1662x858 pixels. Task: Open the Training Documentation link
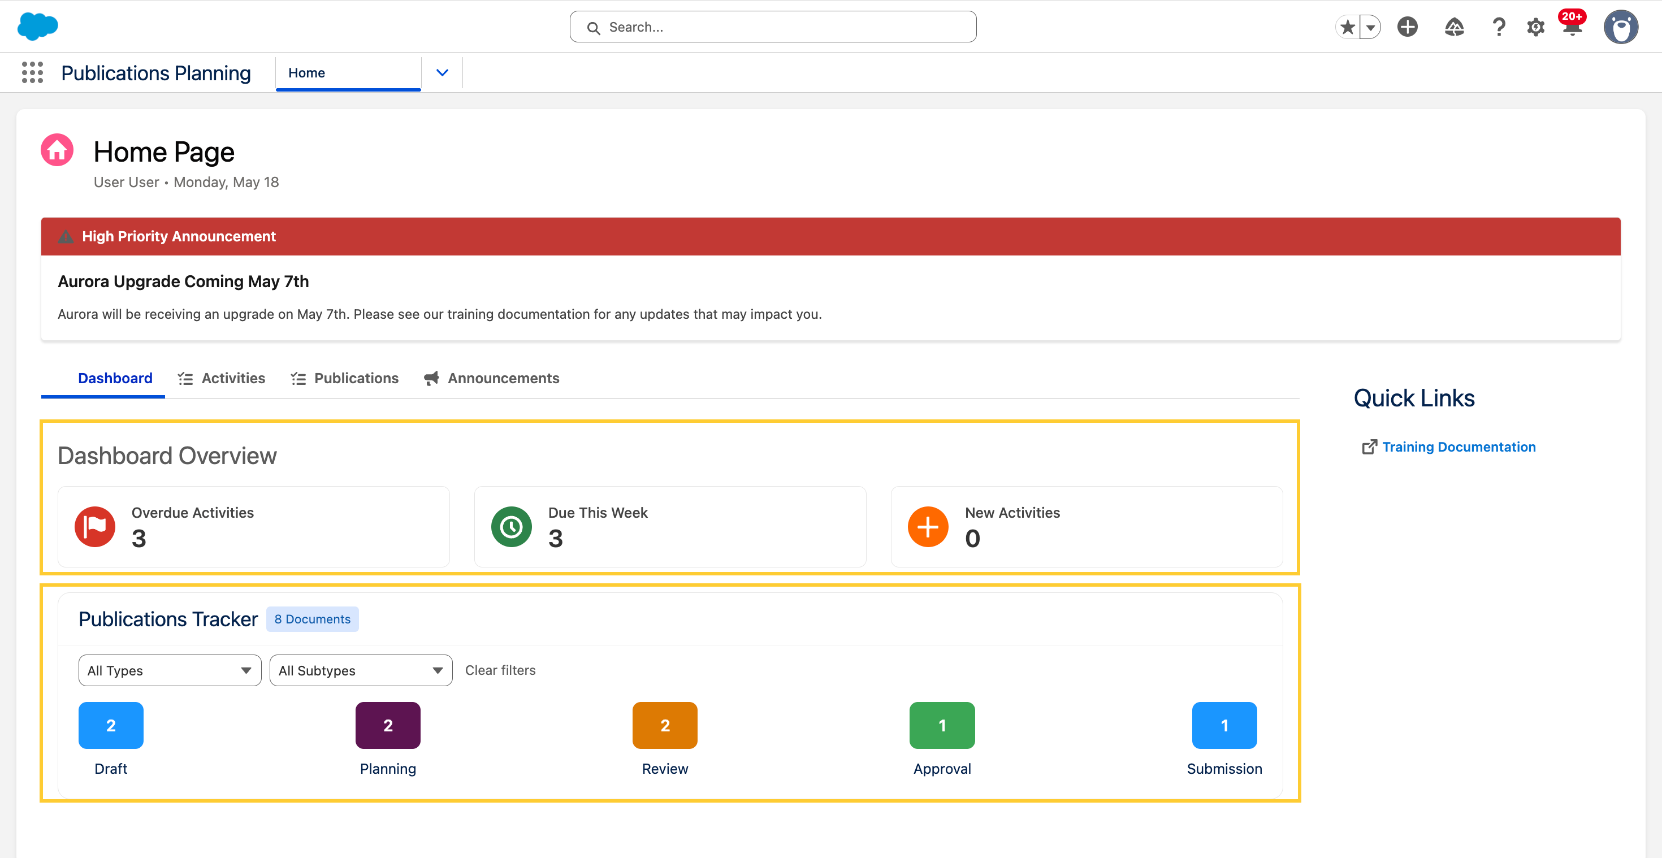point(1458,447)
